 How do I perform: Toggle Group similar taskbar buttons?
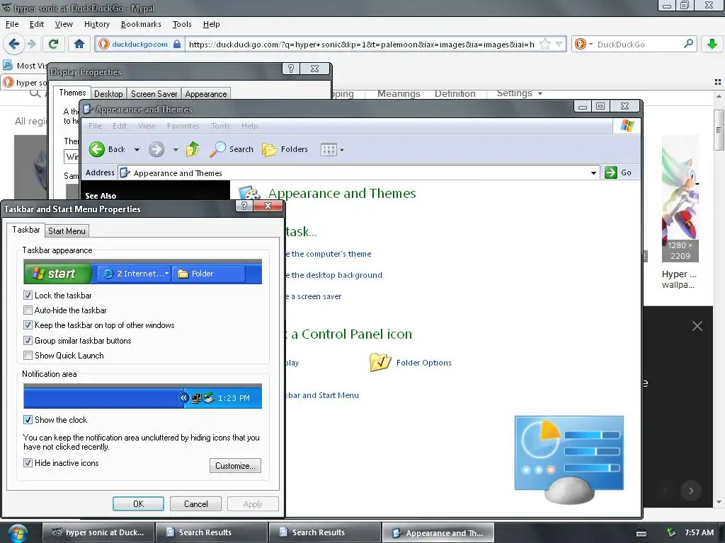click(x=28, y=341)
